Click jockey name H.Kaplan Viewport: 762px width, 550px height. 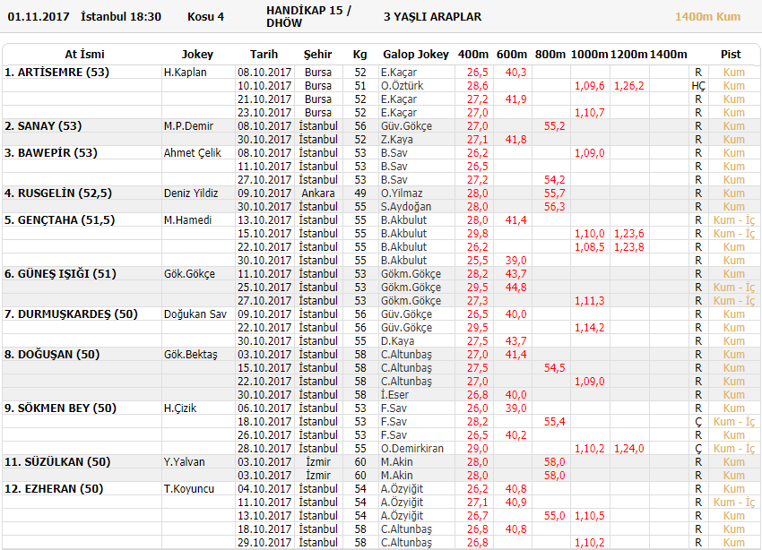tap(186, 73)
